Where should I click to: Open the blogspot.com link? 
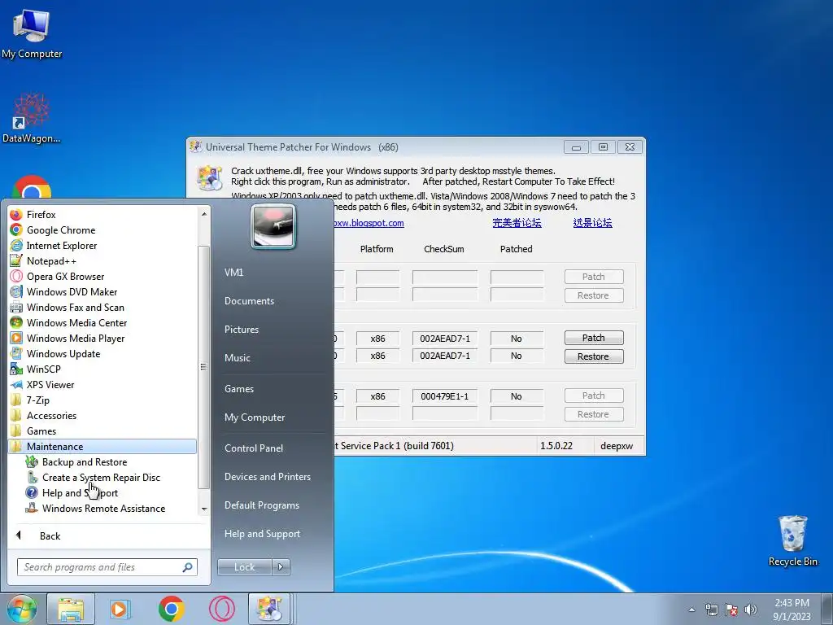[369, 223]
